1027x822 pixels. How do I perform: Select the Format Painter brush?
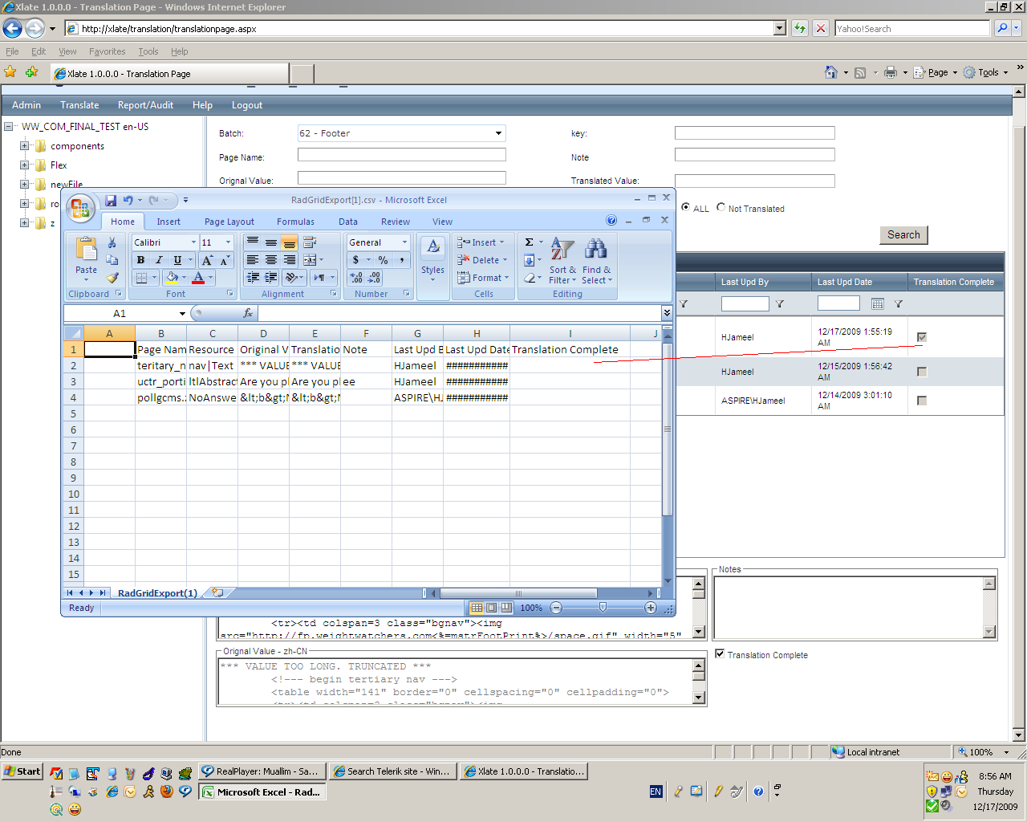click(112, 278)
